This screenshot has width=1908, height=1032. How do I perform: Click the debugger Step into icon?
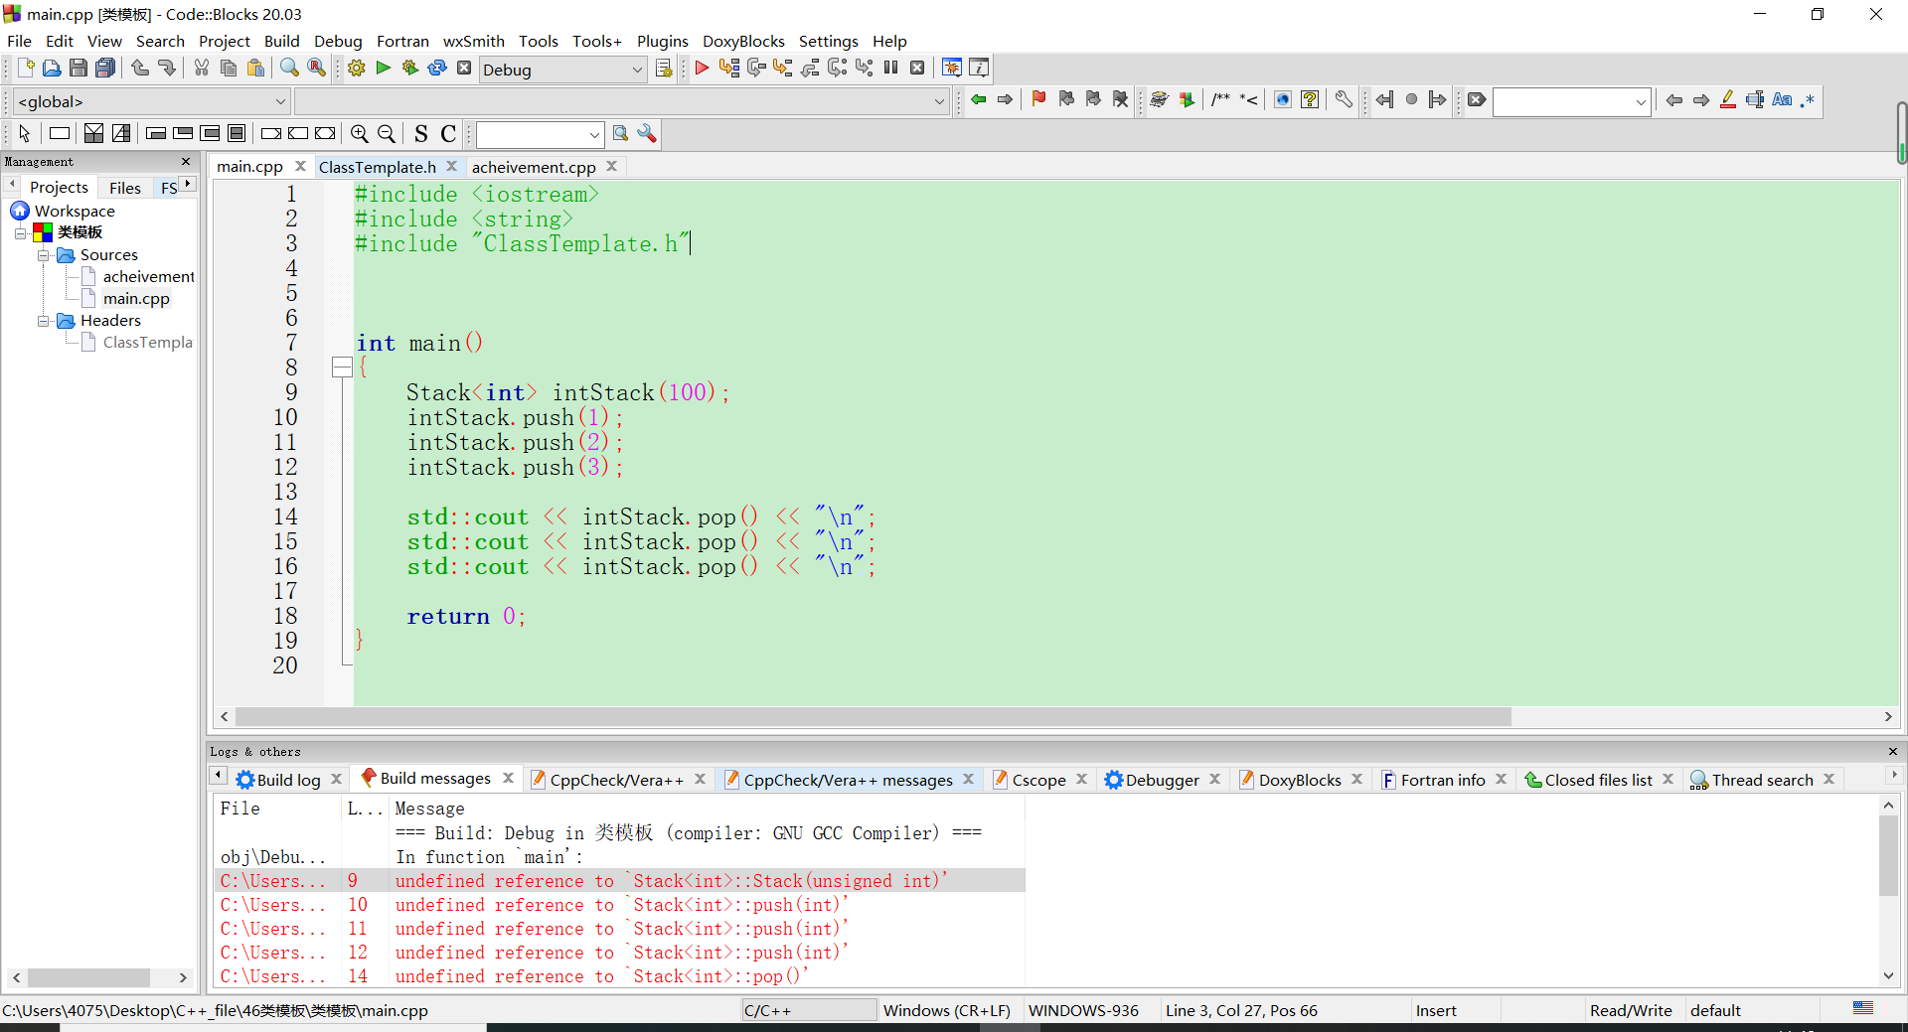pyautogui.click(x=783, y=69)
